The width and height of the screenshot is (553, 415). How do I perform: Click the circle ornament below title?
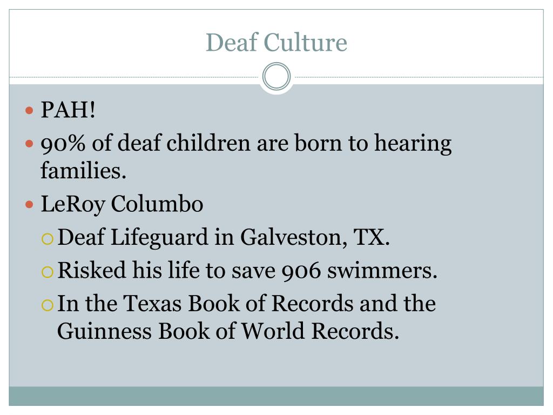[x=276, y=77]
